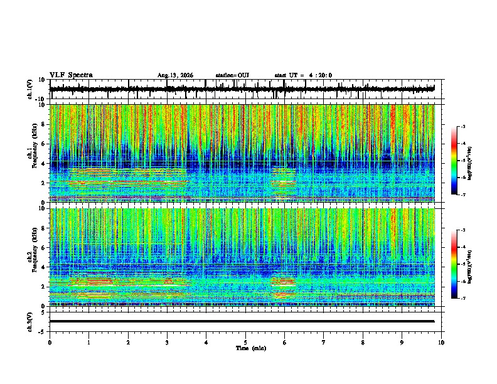Click the "ch.1(V)" waveform axis label
This screenshot has width=497, height=384.
point(30,89)
